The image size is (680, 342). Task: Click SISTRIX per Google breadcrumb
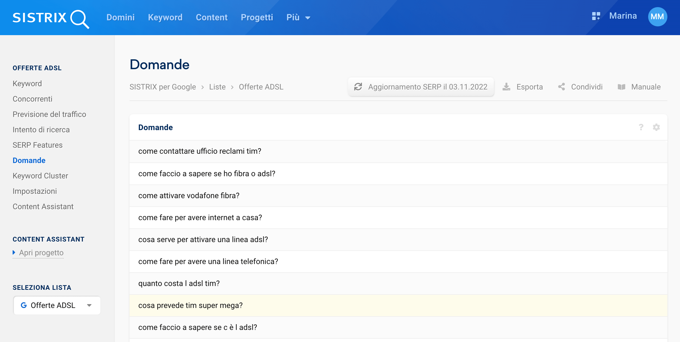pos(163,87)
